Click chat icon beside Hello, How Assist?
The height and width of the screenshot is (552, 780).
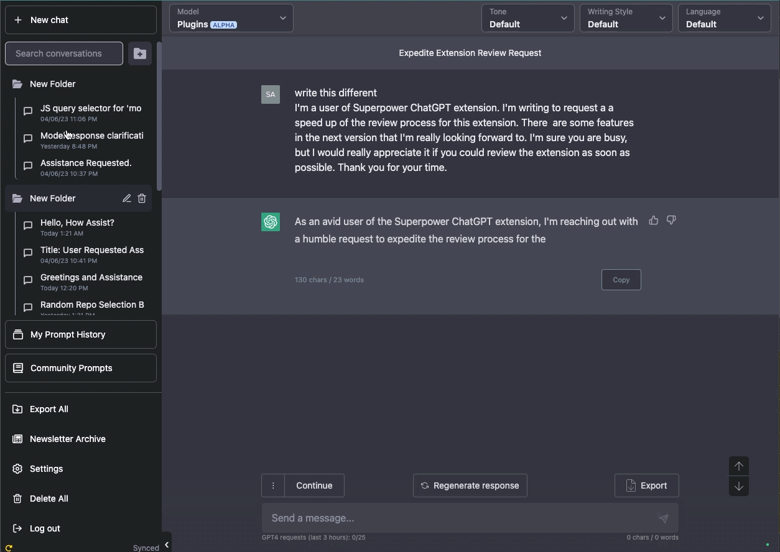tap(28, 226)
